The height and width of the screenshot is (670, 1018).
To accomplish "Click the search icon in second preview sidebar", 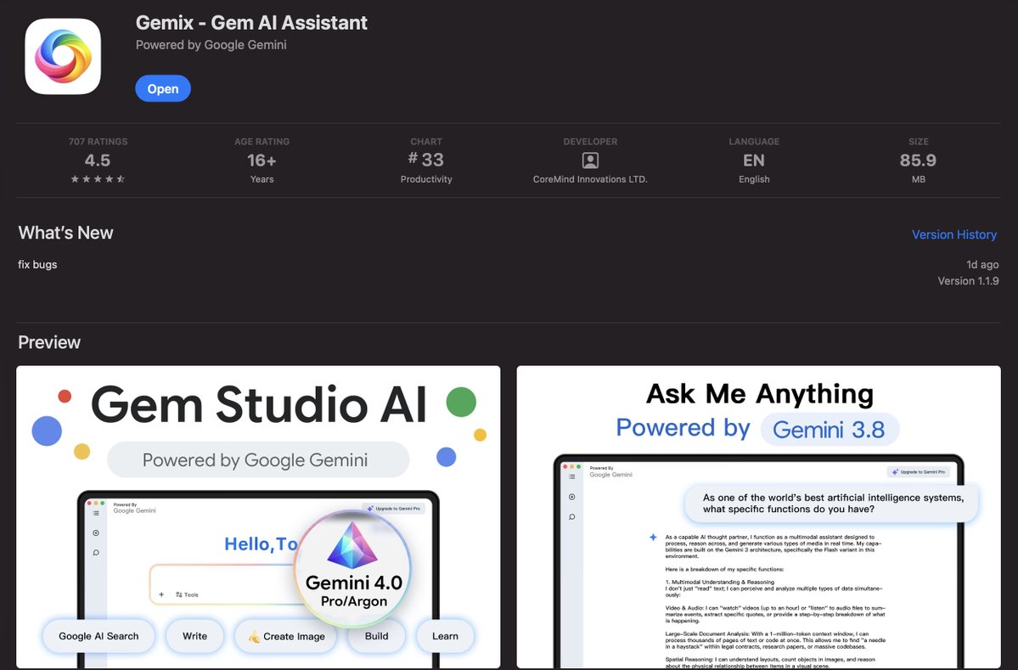I will 572,517.
